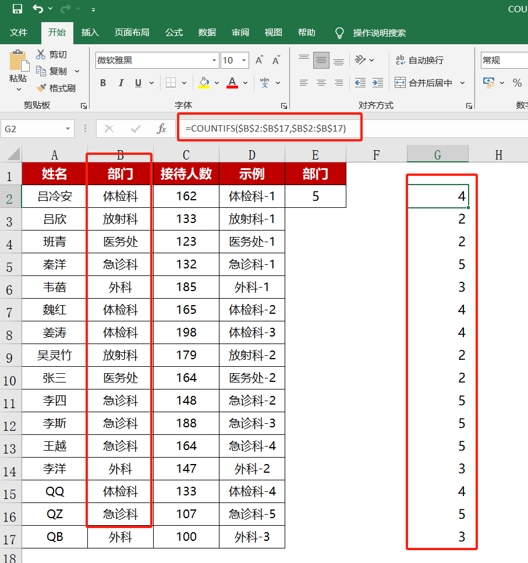Click the COUNTIFS formula in the formula bar
The height and width of the screenshot is (563, 528).
click(265, 128)
